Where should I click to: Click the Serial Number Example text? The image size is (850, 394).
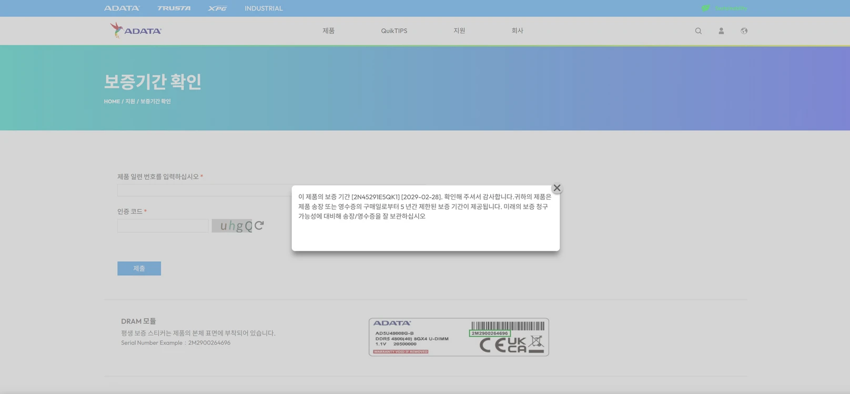176,343
